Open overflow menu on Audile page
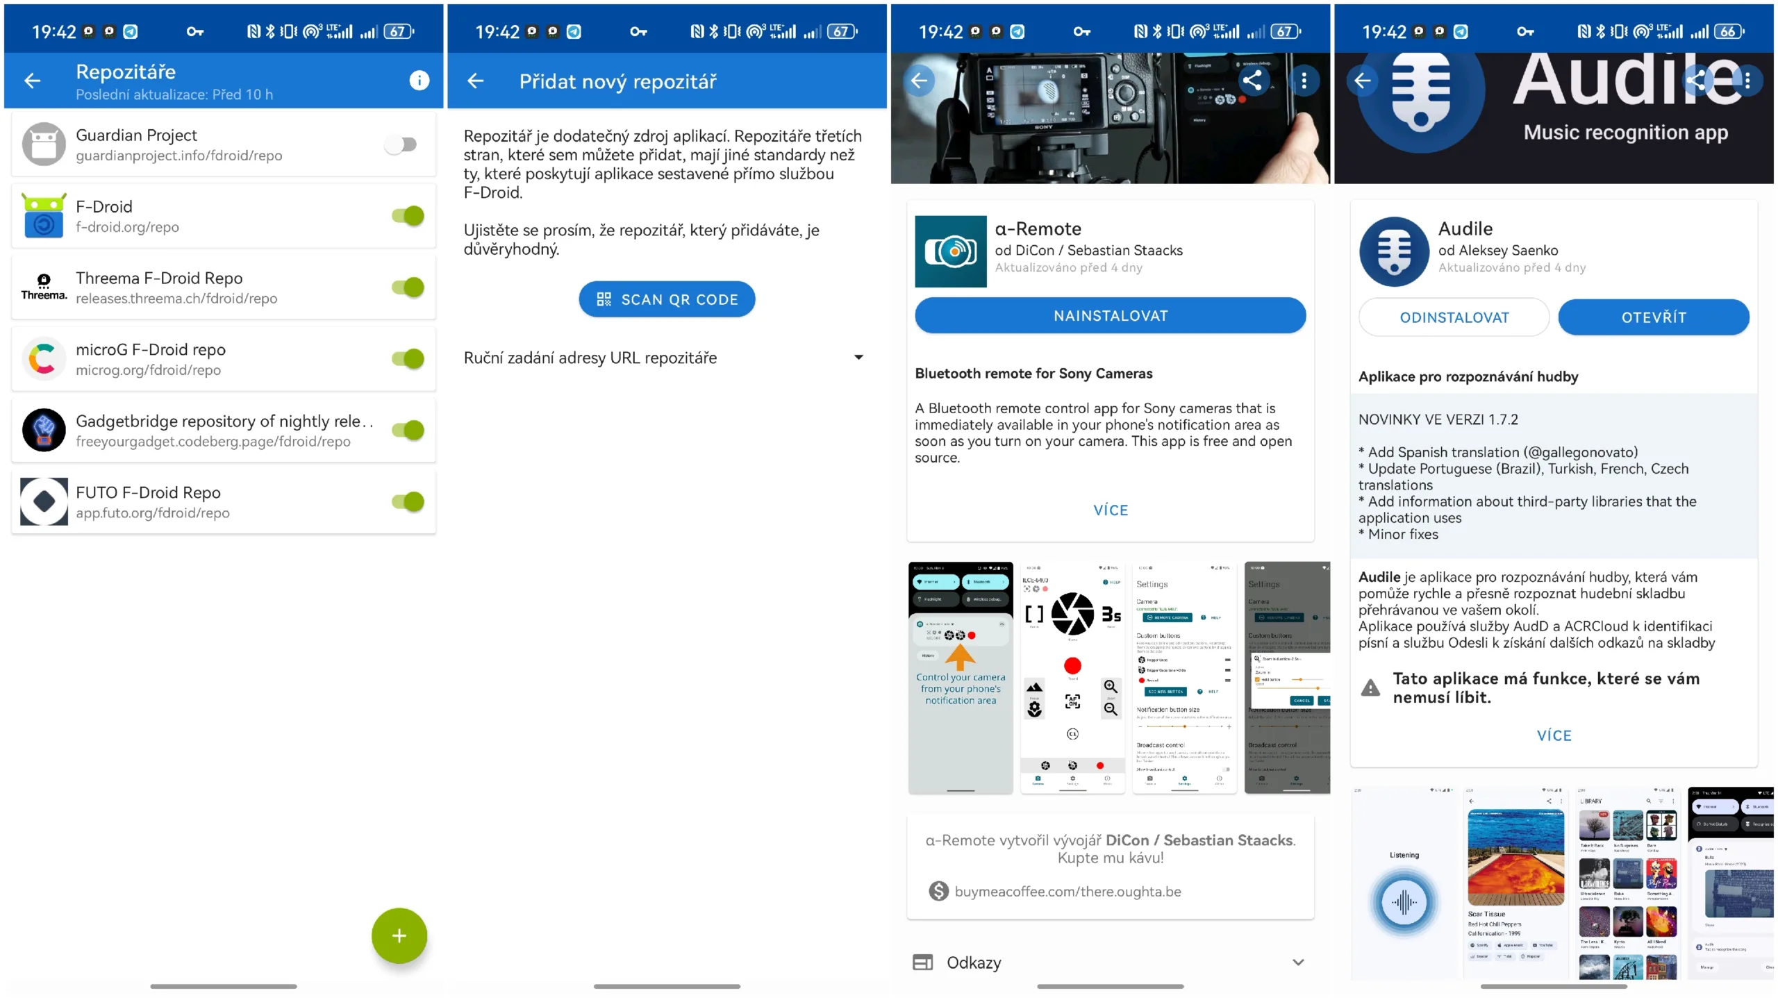Image resolution: width=1778 pixels, height=1000 pixels. (1747, 81)
